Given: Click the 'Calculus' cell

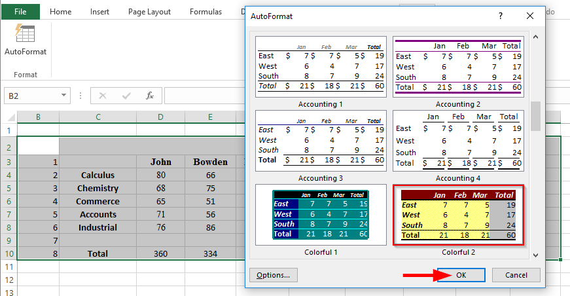Looking at the screenshot, I should point(98,175).
